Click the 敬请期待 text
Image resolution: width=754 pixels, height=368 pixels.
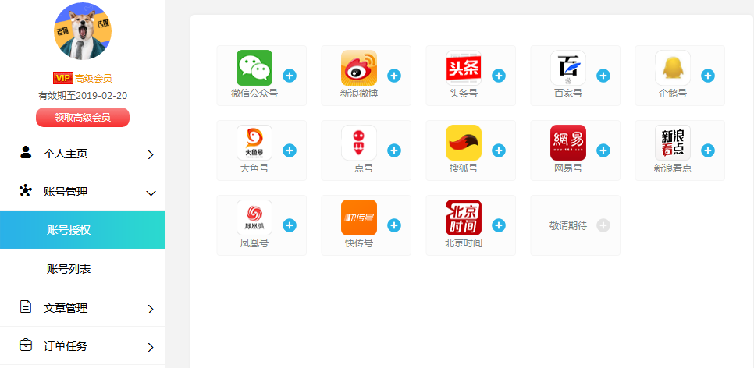point(568,226)
